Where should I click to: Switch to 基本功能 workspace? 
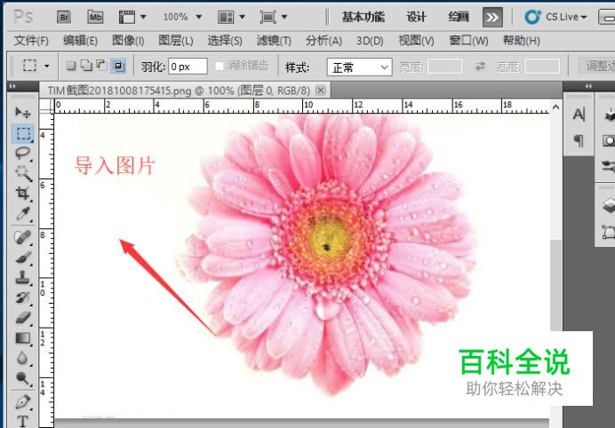tap(363, 17)
